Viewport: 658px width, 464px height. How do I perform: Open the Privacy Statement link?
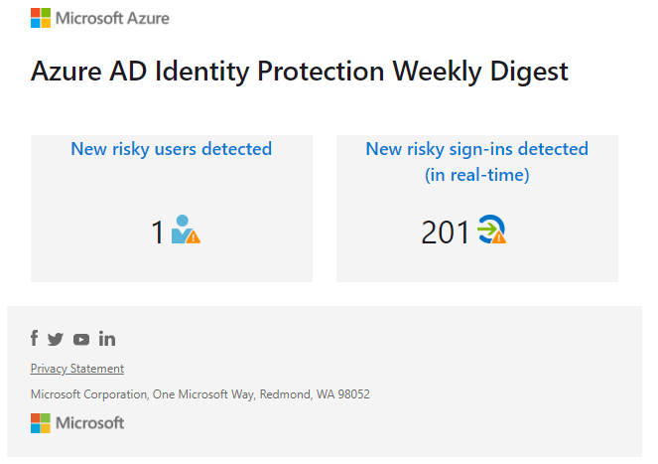77,369
